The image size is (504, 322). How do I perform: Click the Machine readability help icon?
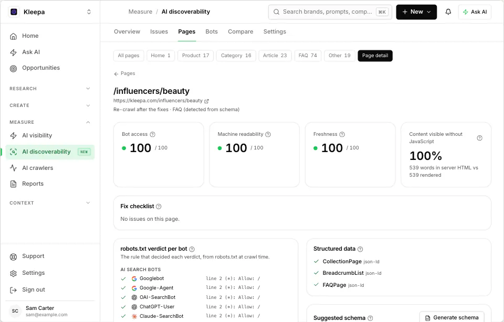268,134
